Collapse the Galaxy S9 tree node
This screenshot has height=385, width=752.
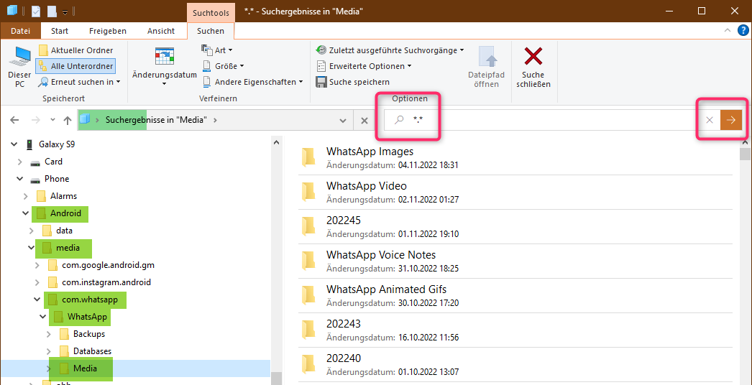[x=14, y=144]
